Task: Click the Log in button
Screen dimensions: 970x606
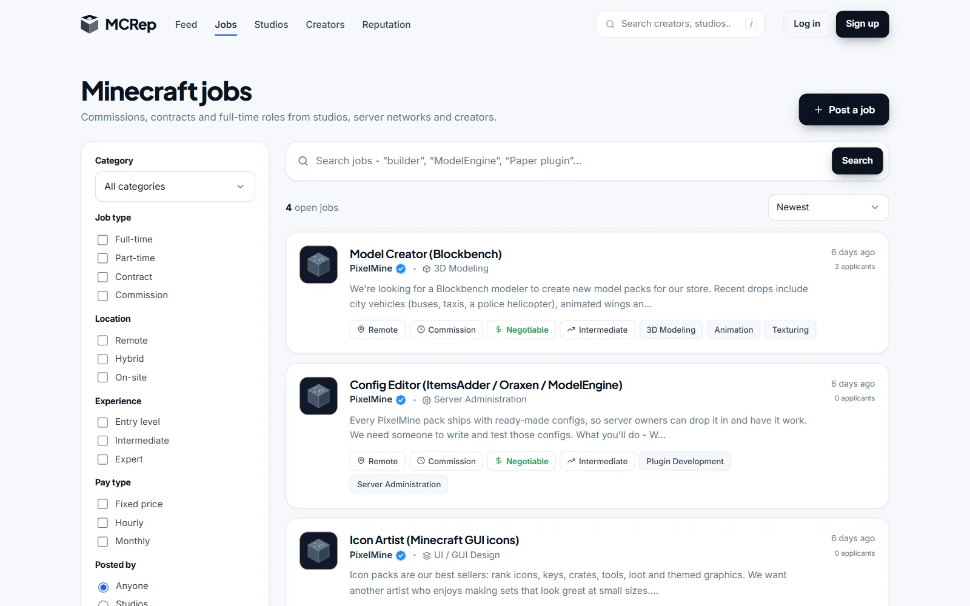Action: pos(807,24)
